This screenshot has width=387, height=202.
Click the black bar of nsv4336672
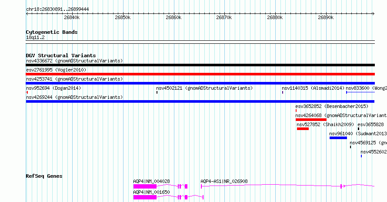click(x=200, y=65)
